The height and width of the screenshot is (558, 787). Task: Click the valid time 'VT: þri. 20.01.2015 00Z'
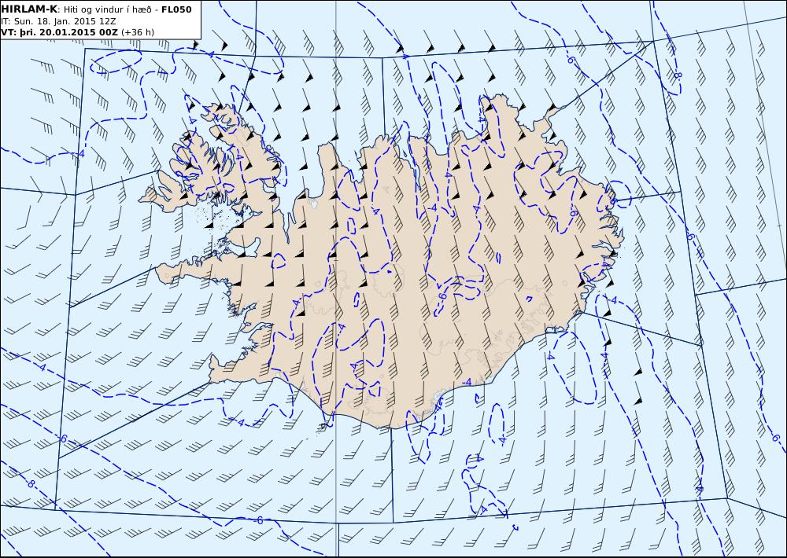pyautogui.click(x=59, y=32)
